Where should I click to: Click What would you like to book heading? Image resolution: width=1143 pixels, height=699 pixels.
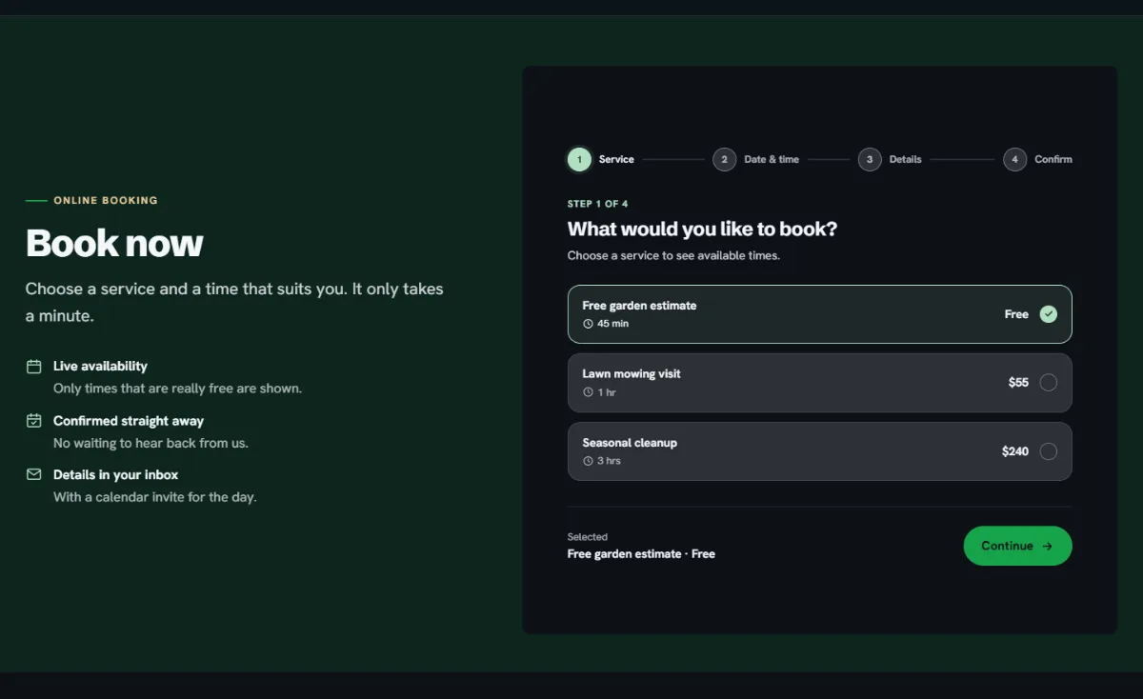click(703, 230)
